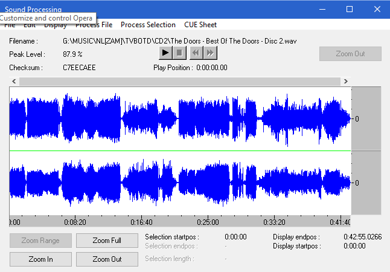Click the 0:16:40 mark on the time ruler
The height and width of the screenshot is (272, 390).
coord(141,222)
